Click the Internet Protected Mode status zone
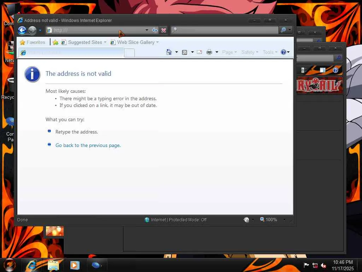The image size is (362, 272). (x=175, y=220)
